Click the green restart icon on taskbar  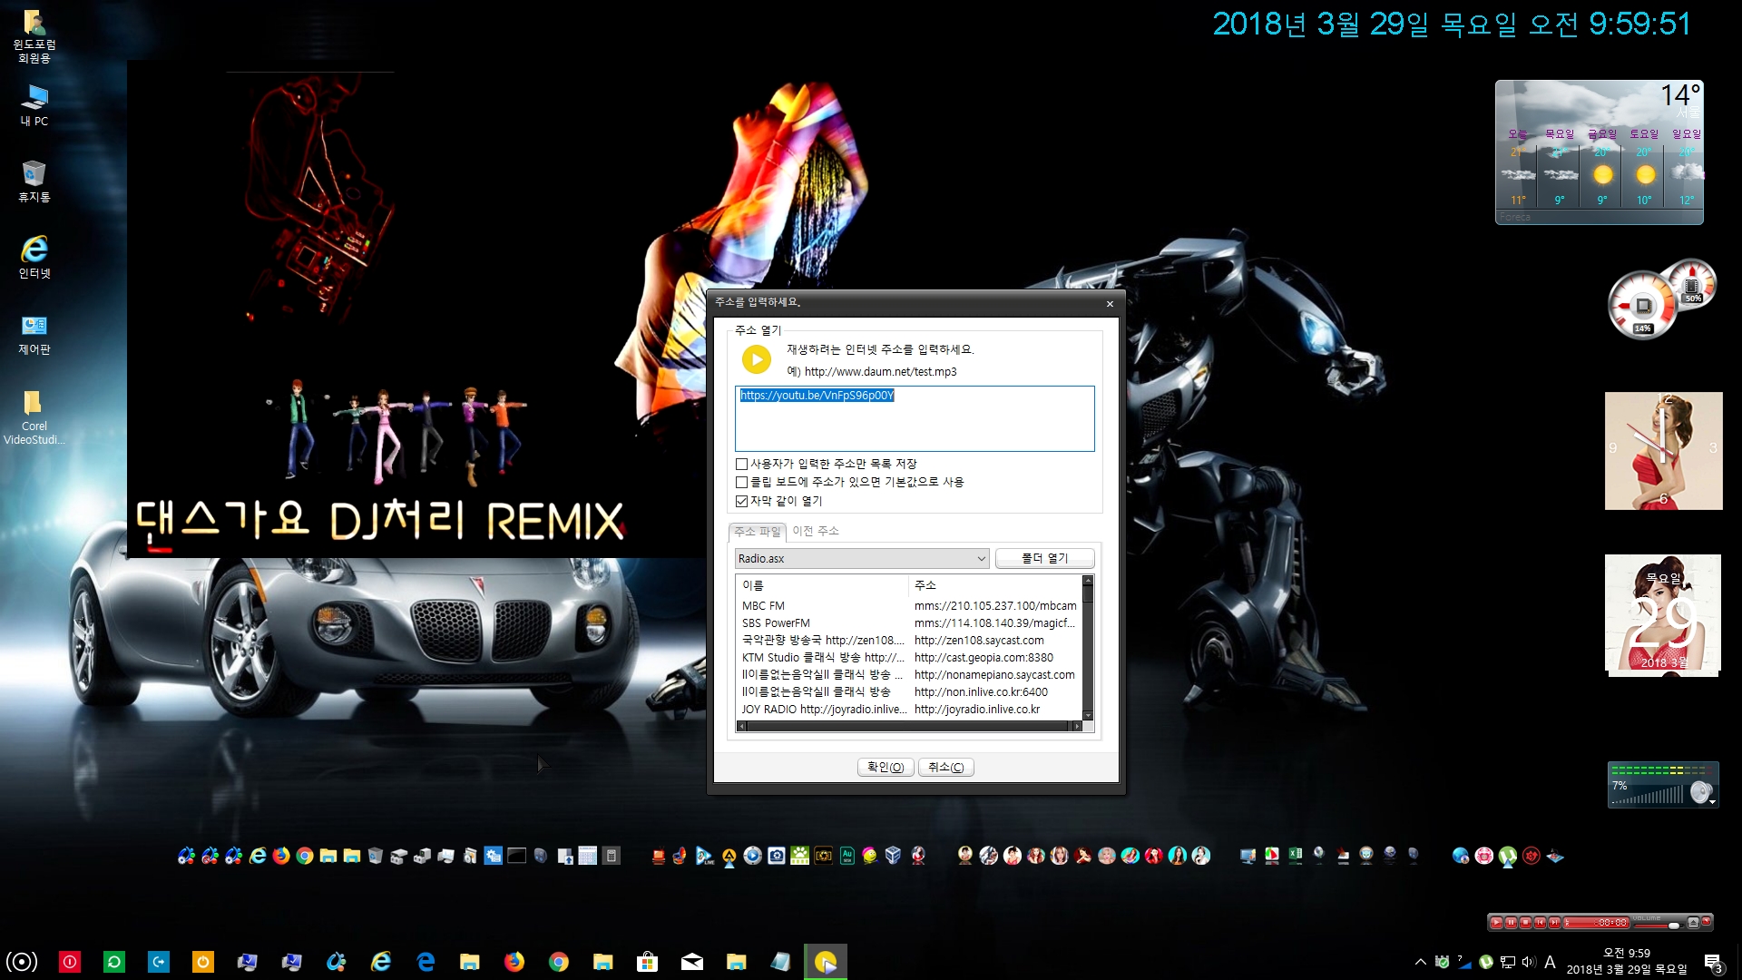click(x=114, y=962)
